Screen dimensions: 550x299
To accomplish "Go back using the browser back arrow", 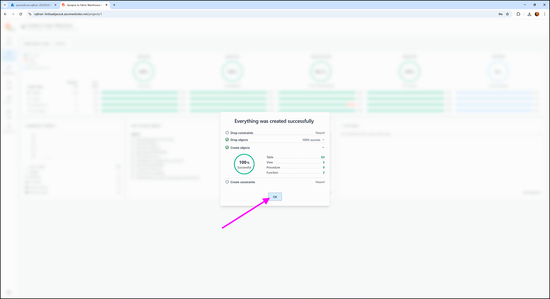I will coord(5,14).
